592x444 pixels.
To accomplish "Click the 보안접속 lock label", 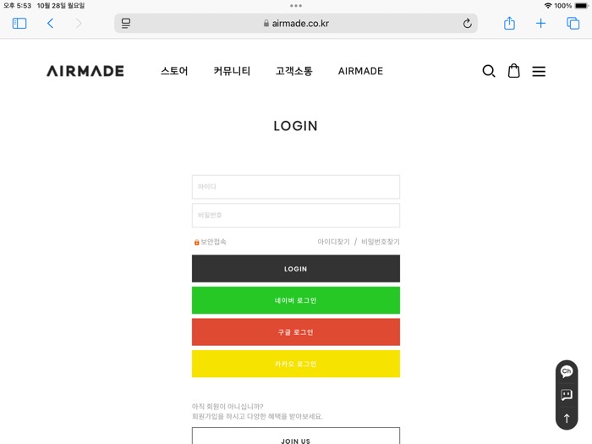I will pos(211,242).
